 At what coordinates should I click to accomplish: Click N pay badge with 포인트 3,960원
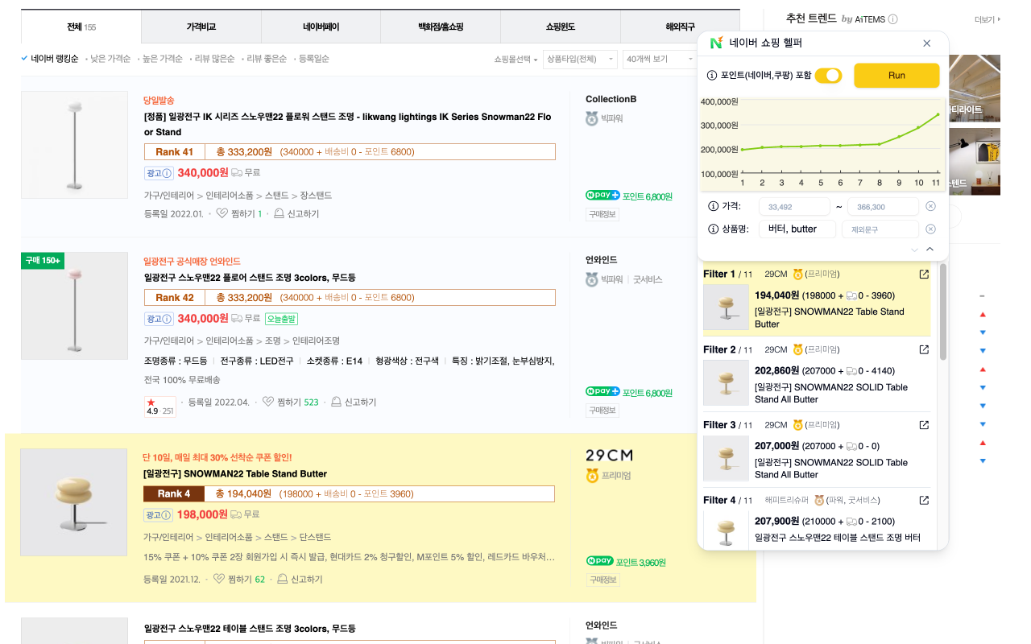tap(599, 561)
